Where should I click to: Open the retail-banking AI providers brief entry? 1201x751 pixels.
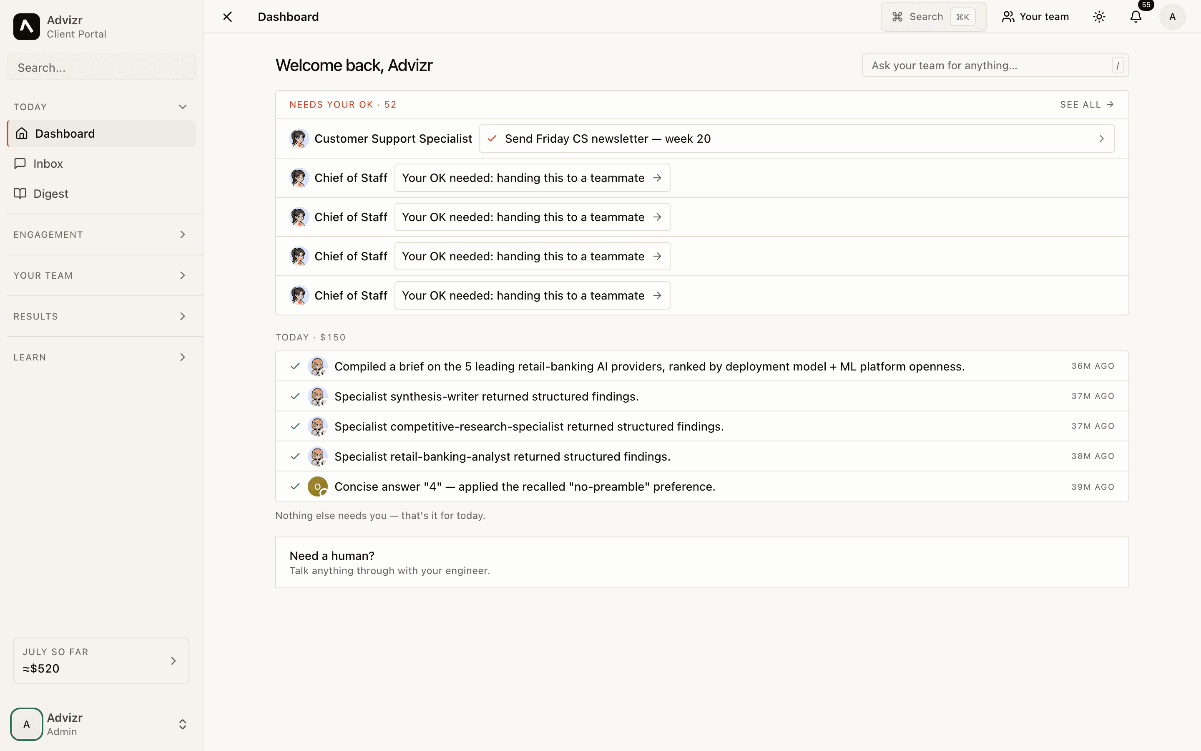702,366
